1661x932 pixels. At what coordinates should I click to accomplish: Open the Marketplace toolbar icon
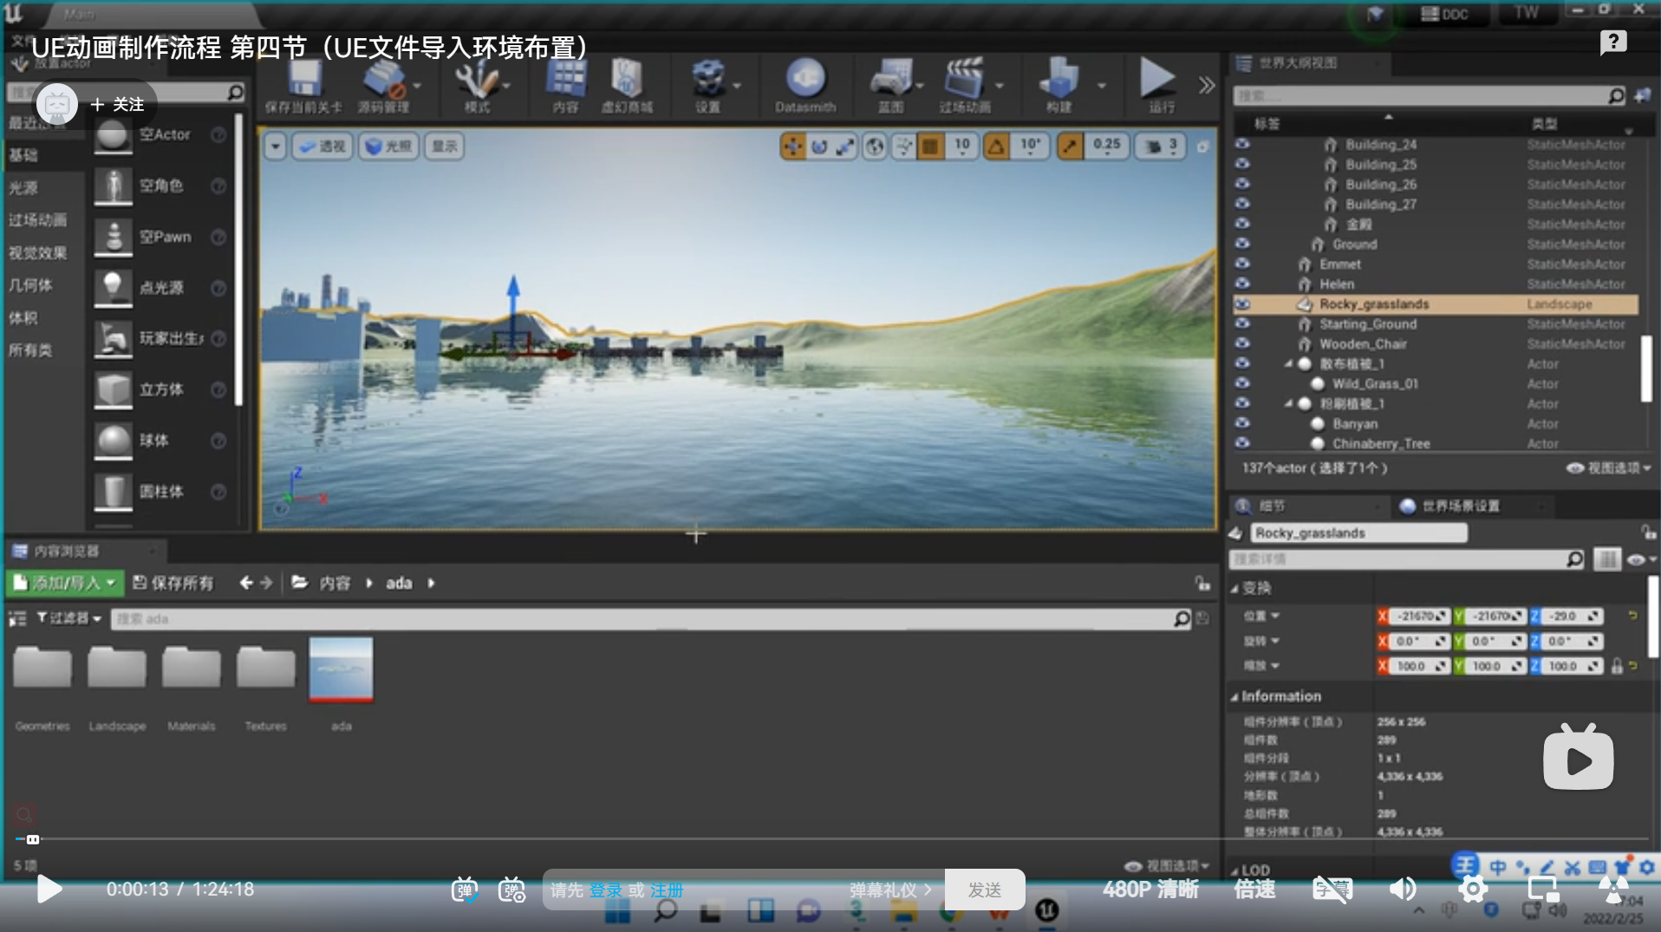pos(626,80)
